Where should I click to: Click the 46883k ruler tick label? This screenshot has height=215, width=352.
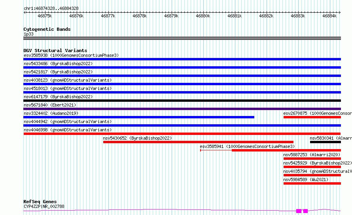click(298, 16)
